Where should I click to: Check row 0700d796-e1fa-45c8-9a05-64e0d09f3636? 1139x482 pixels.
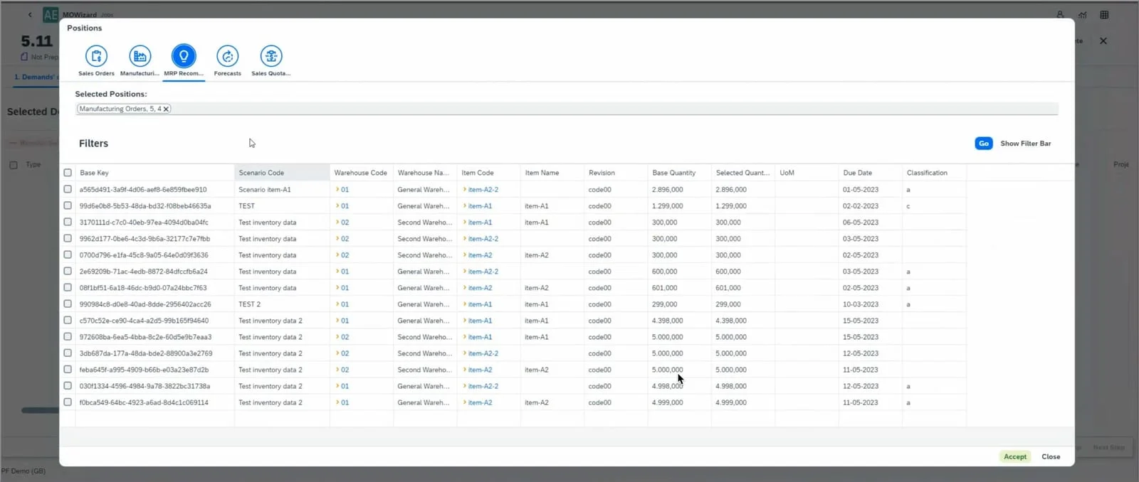pyautogui.click(x=68, y=255)
